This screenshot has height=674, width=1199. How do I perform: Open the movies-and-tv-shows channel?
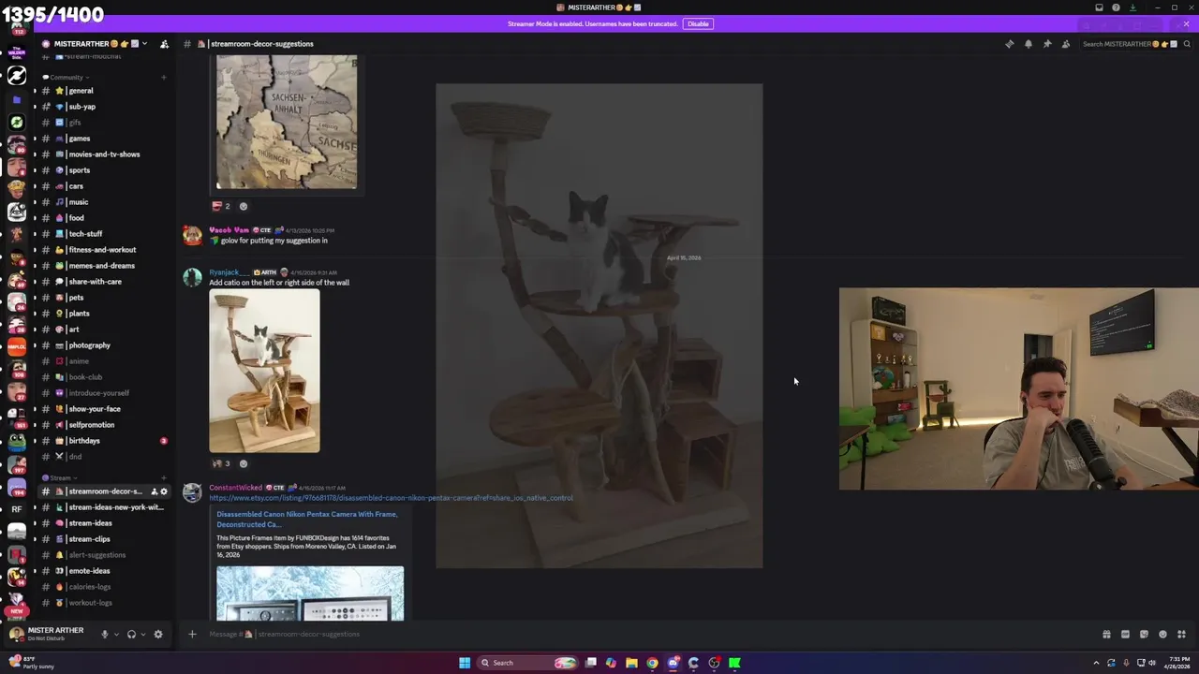pyautogui.click(x=103, y=154)
